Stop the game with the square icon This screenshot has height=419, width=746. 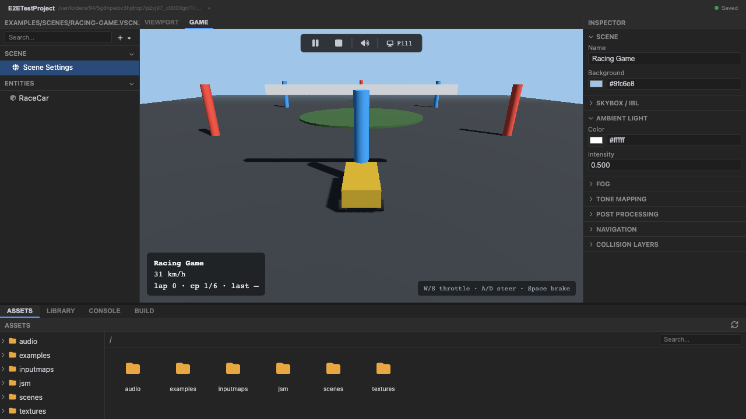[x=339, y=43]
